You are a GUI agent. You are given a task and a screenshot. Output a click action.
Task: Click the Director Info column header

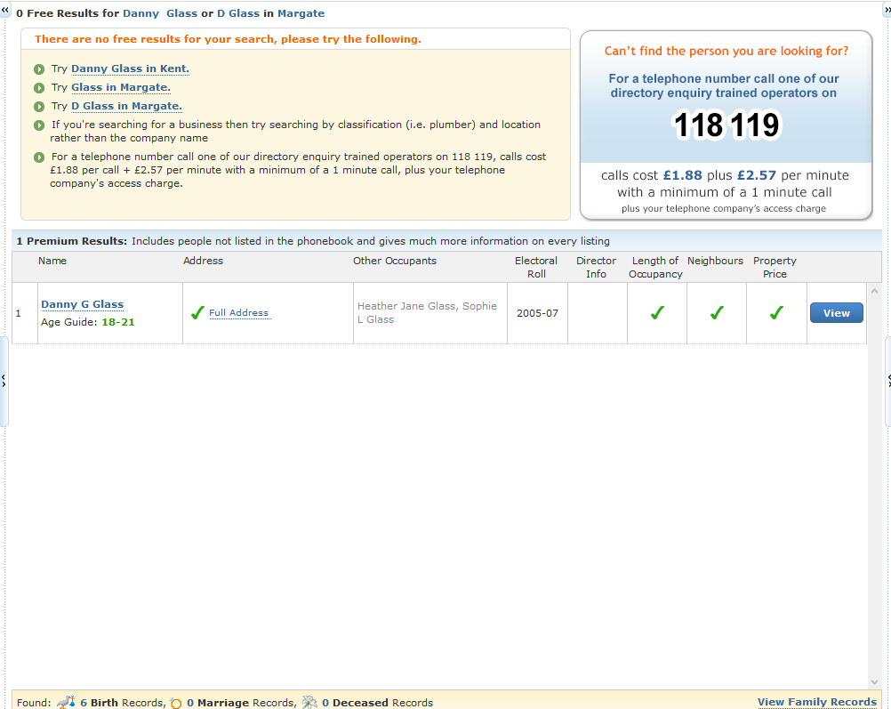click(596, 267)
